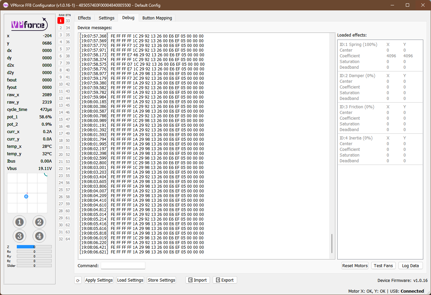Start logging with Log Data

(x=410, y=265)
